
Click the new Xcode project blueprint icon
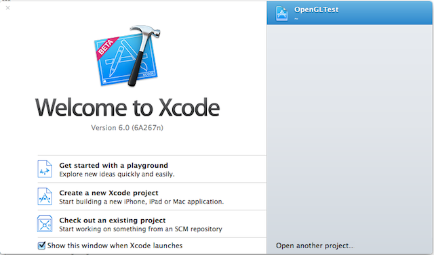[x=45, y=196]
